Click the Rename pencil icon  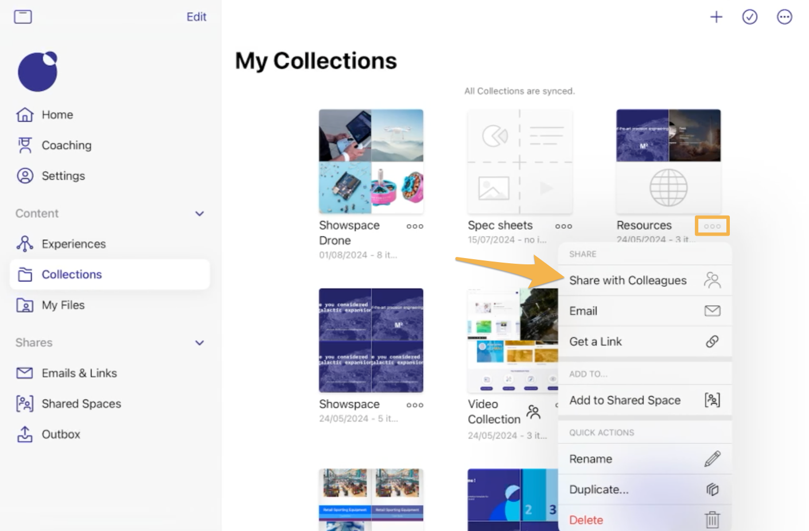[x=712, y=459]
